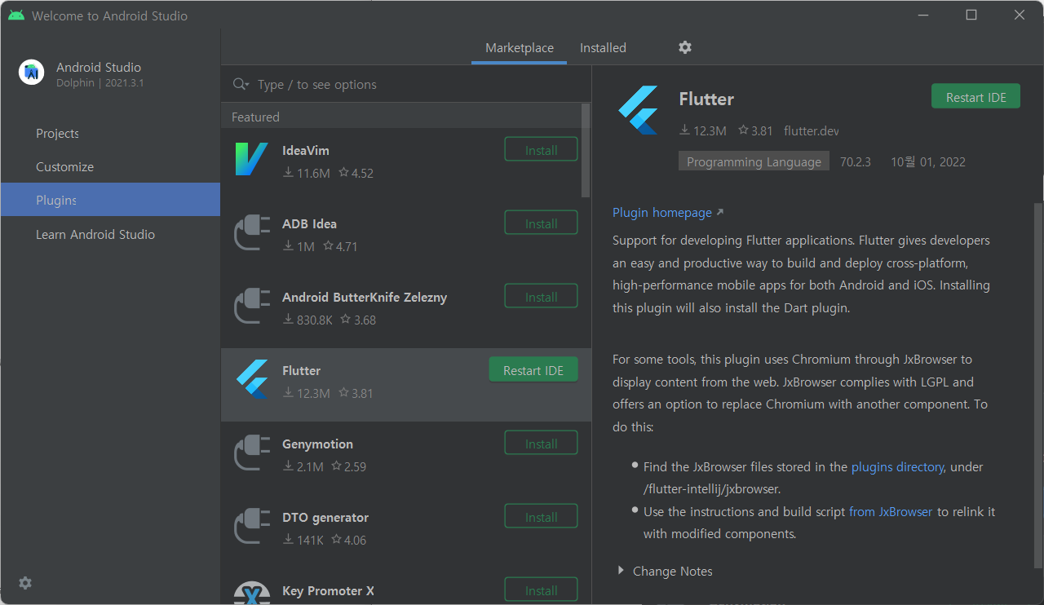Click the DTO generator plug icon
The width and height of the screenshot is (1044, 605).
point(251,526)
